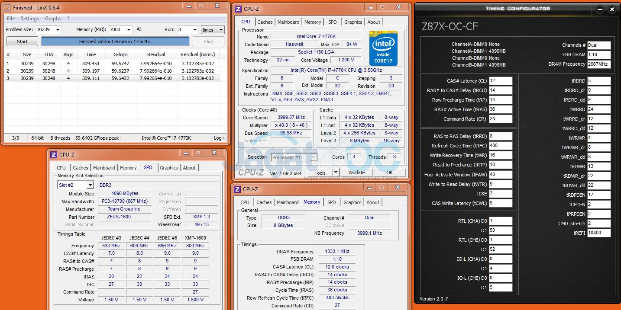This screenshot has height=310, width=621.
Task: Open the Memory (MiB) dropdown in LinX
Action: [128, 30]
